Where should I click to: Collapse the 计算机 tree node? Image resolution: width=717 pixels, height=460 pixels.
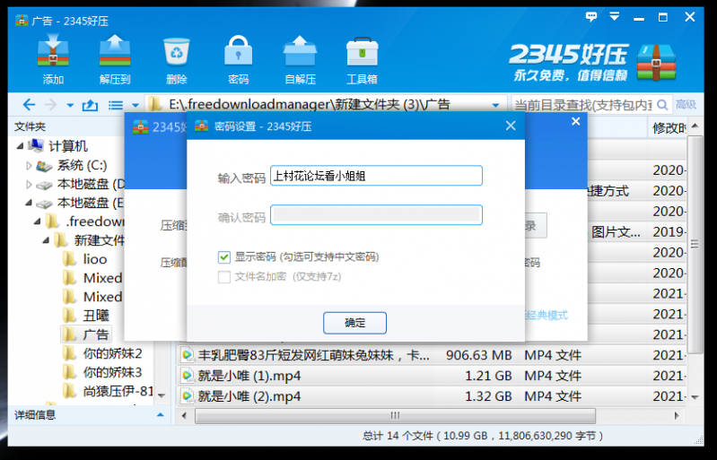pyautogui.click(x=21, y=145)
